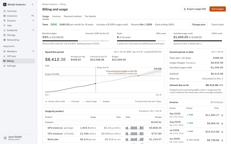Download the Jul 2026 invoice
This screenshot has height=144, width=231.
pos(222,132)
